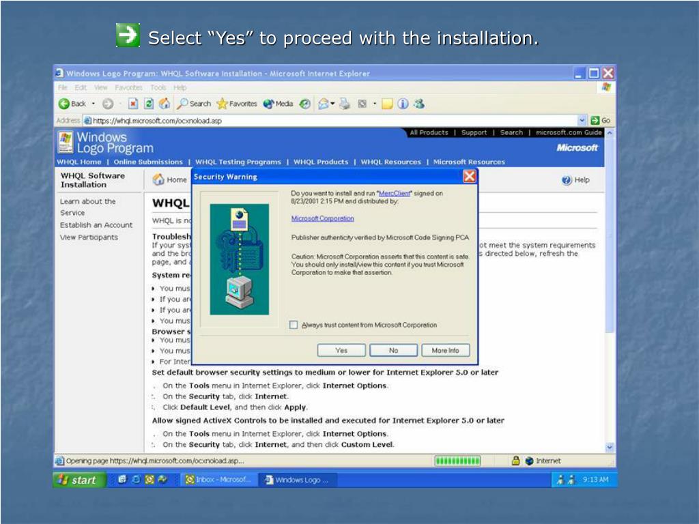
Task: Open the Media toolbar button
Action: point(278,104)
